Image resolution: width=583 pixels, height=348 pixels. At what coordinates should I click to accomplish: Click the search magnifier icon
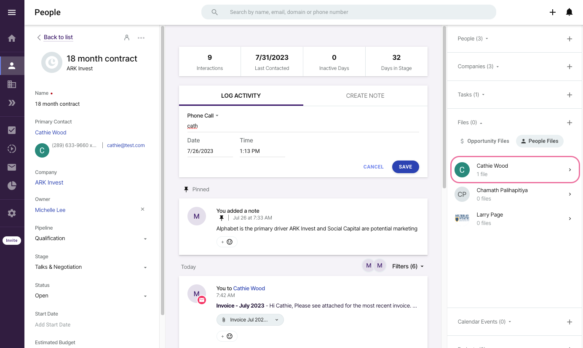[x=215, y=12]
